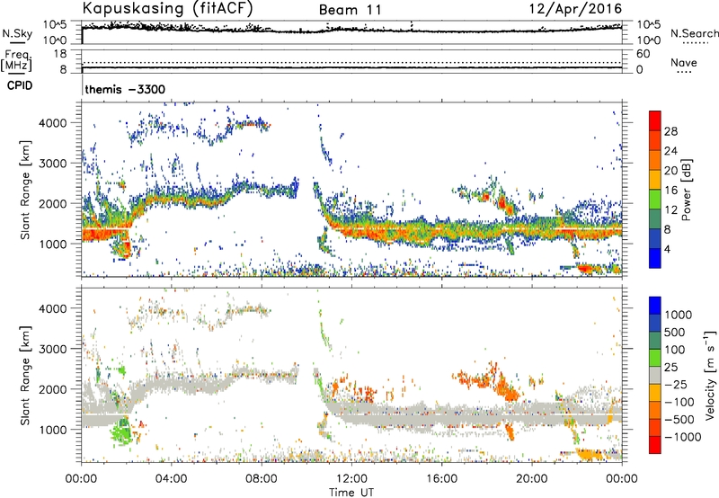Click the 12/Apr/2016 date label
The width and height of the screenshot is (719, 498).
click(x=575, y=9)
